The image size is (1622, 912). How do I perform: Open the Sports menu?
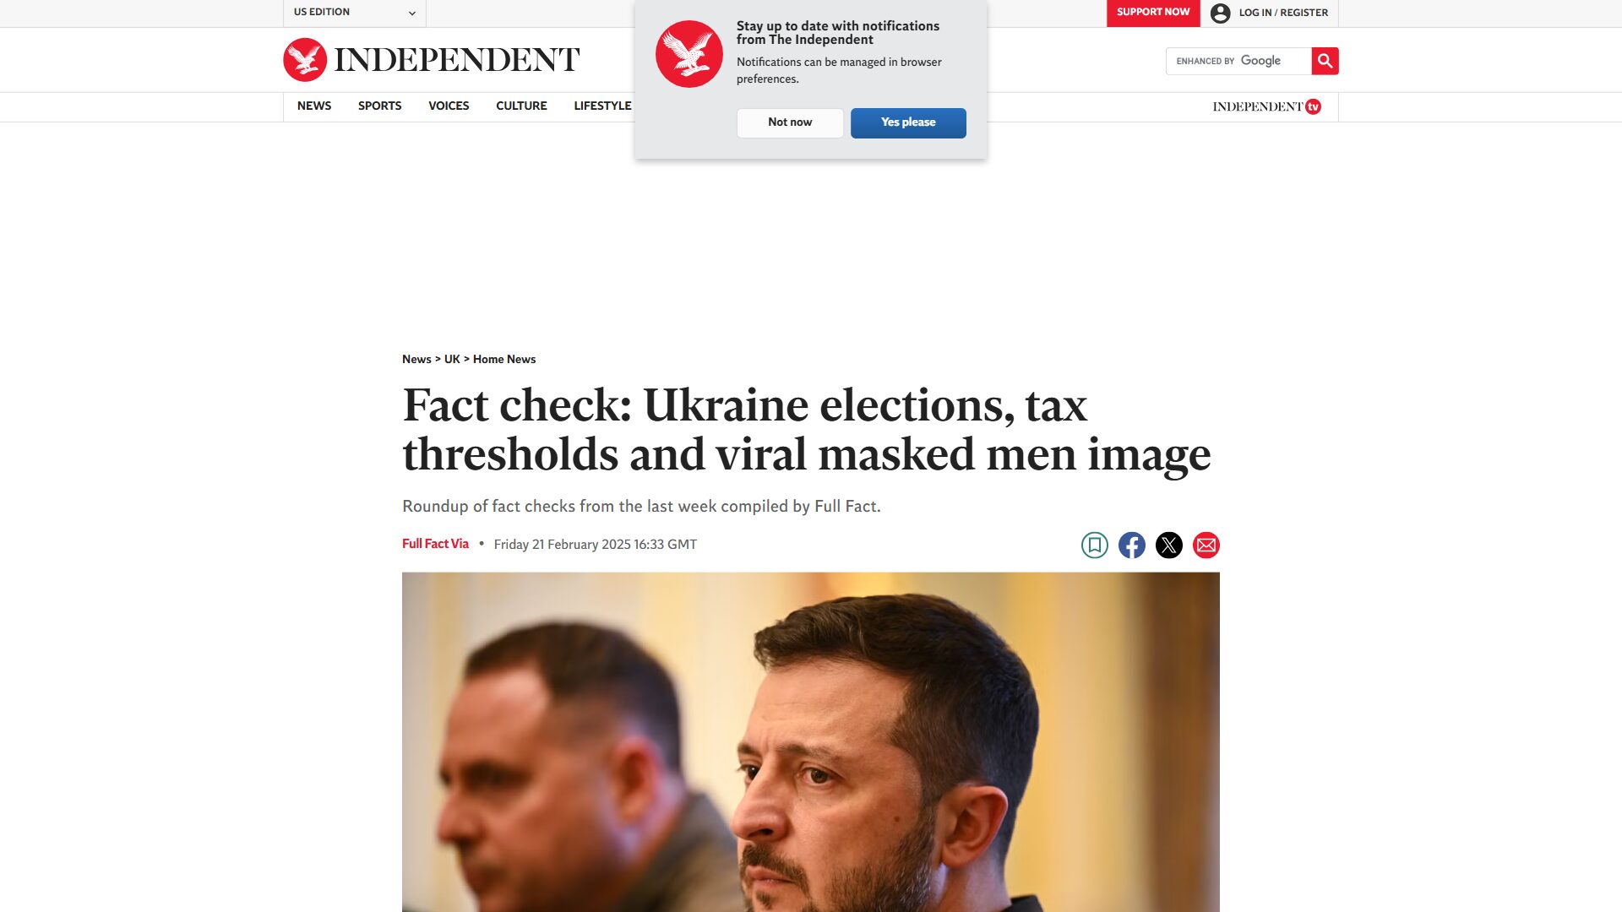pyautogui.click(x=379, y=106)
